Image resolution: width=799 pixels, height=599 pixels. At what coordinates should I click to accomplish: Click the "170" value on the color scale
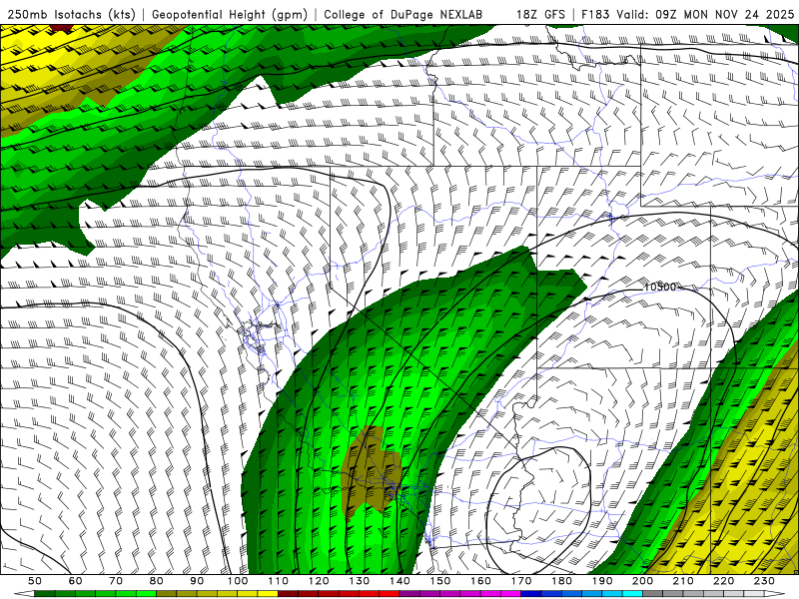[x=521, y=581]
